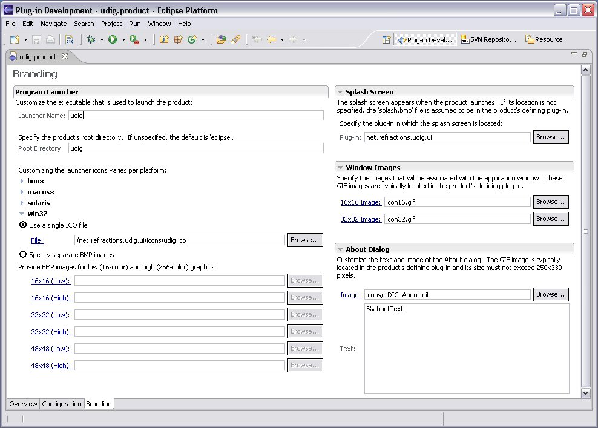Open the Navigate menu
Viewport: 598px width, 428px height.
(x=54, y=24)
